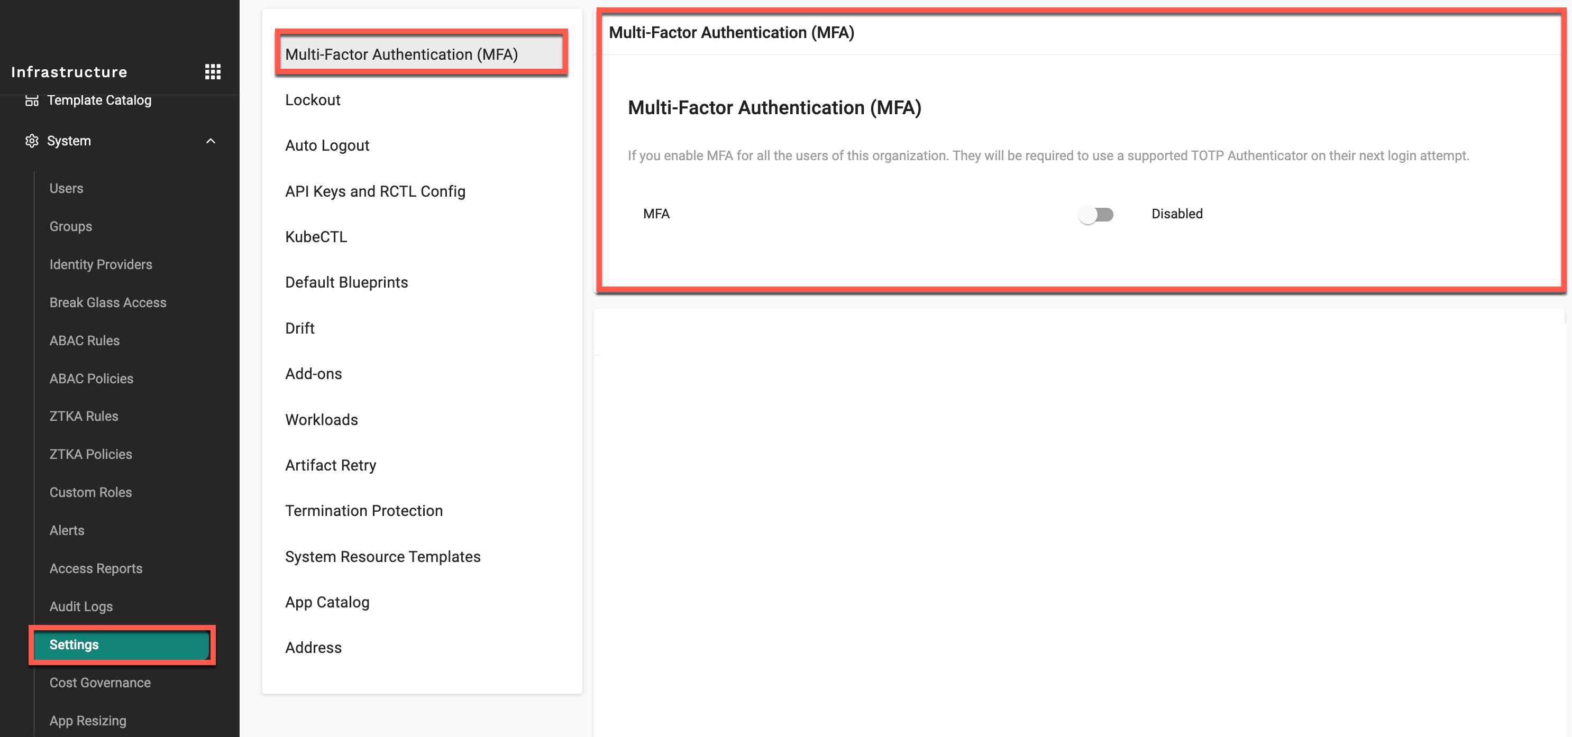Click Settings in the sidebar
The width and height of the screenshot is (1572, 737).
pos(74,645)
